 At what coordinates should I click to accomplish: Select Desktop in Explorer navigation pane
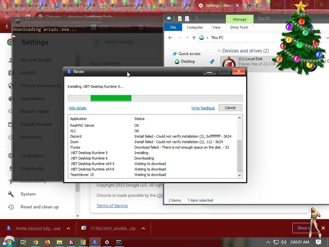[x=188, y=61]
